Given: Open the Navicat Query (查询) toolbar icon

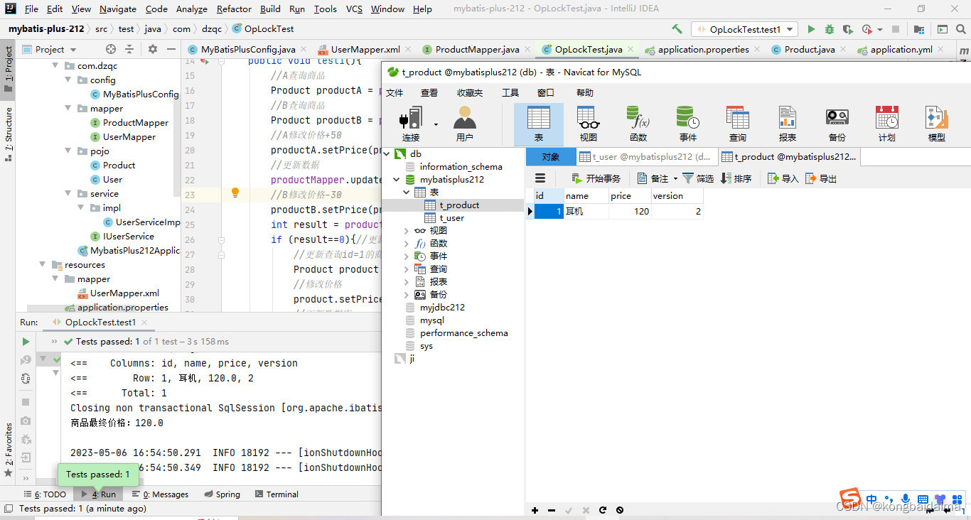Looking at the screenshot, I should (737, 124).
